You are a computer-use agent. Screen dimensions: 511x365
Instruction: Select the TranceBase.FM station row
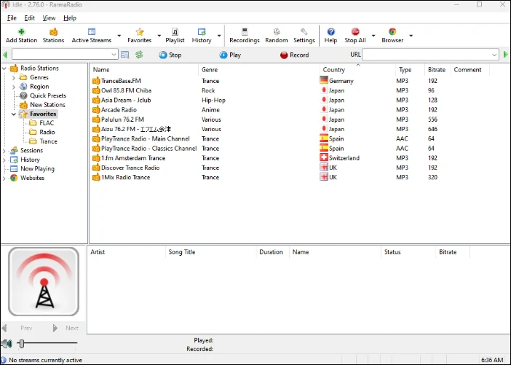tap(290, 81)
